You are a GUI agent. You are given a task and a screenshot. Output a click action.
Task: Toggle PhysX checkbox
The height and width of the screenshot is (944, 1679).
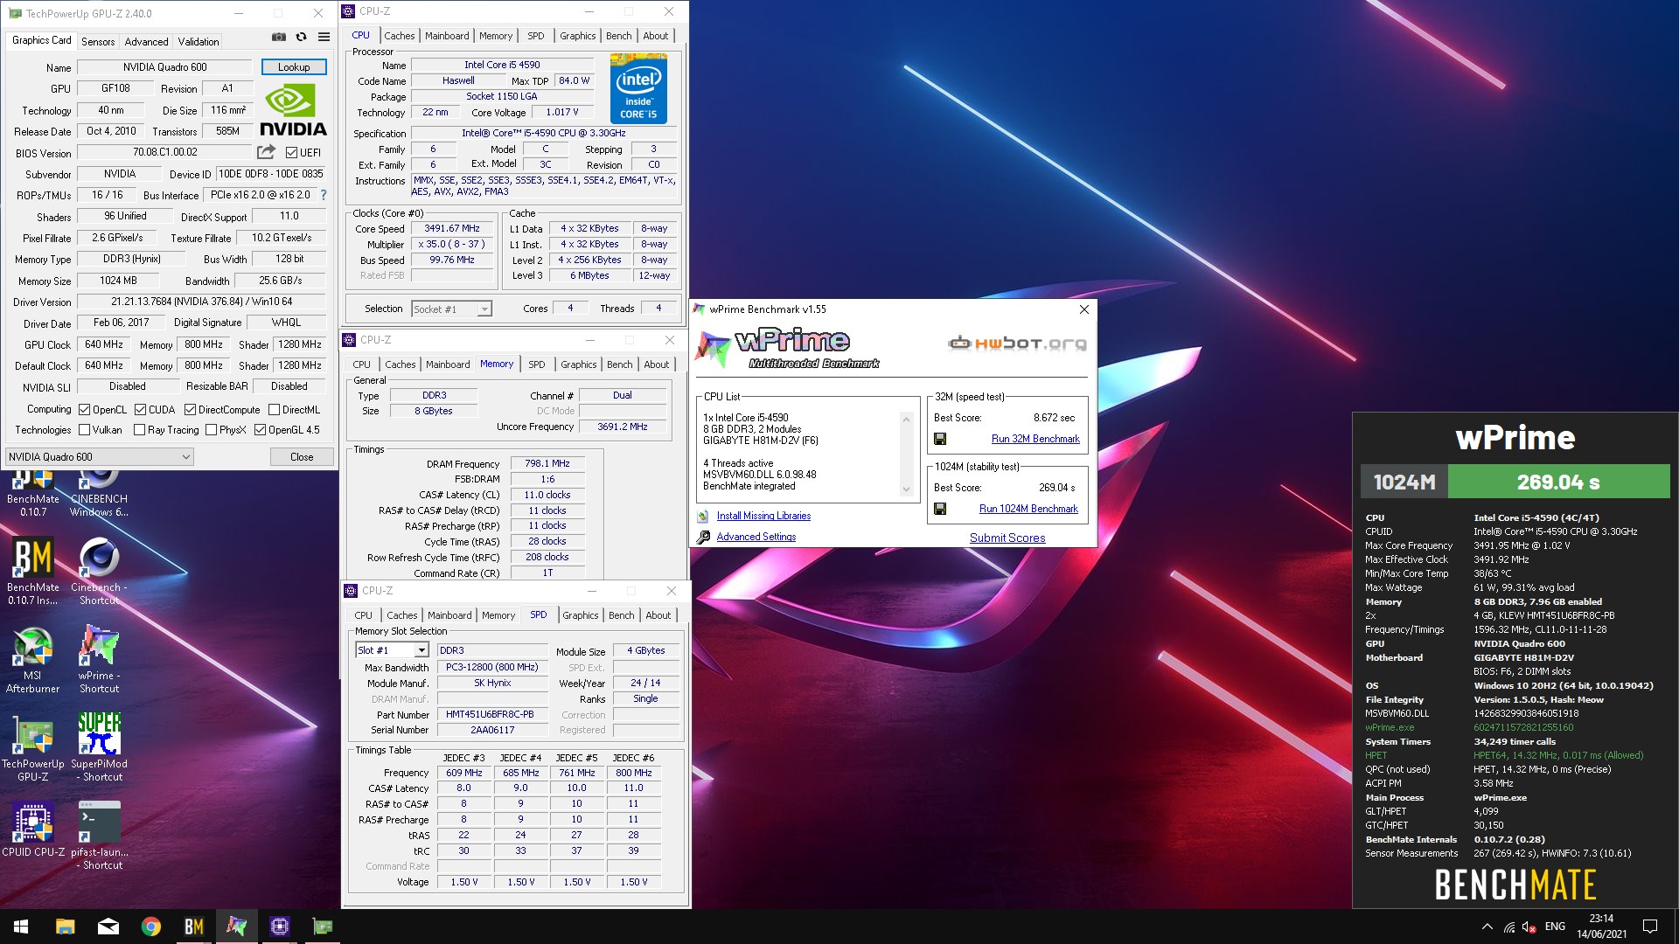click(x=211, y=430)
